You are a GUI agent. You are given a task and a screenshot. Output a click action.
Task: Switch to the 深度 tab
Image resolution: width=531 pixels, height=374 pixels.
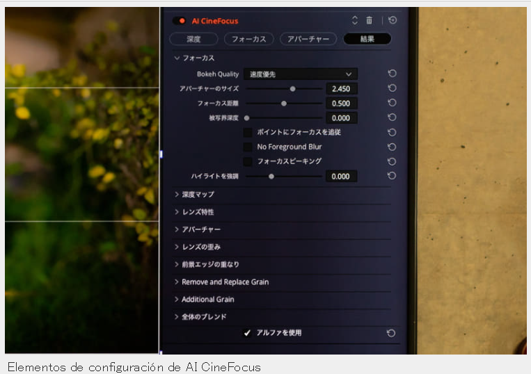pyautogui.click(x=193, y=39)
